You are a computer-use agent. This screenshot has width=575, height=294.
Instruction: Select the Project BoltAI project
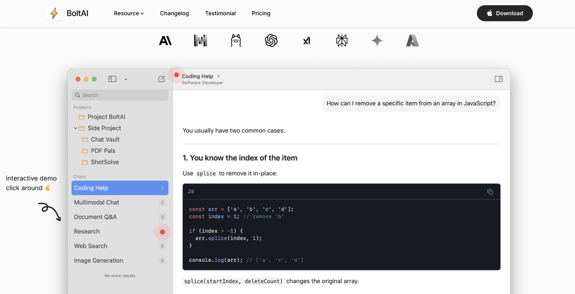106,117
